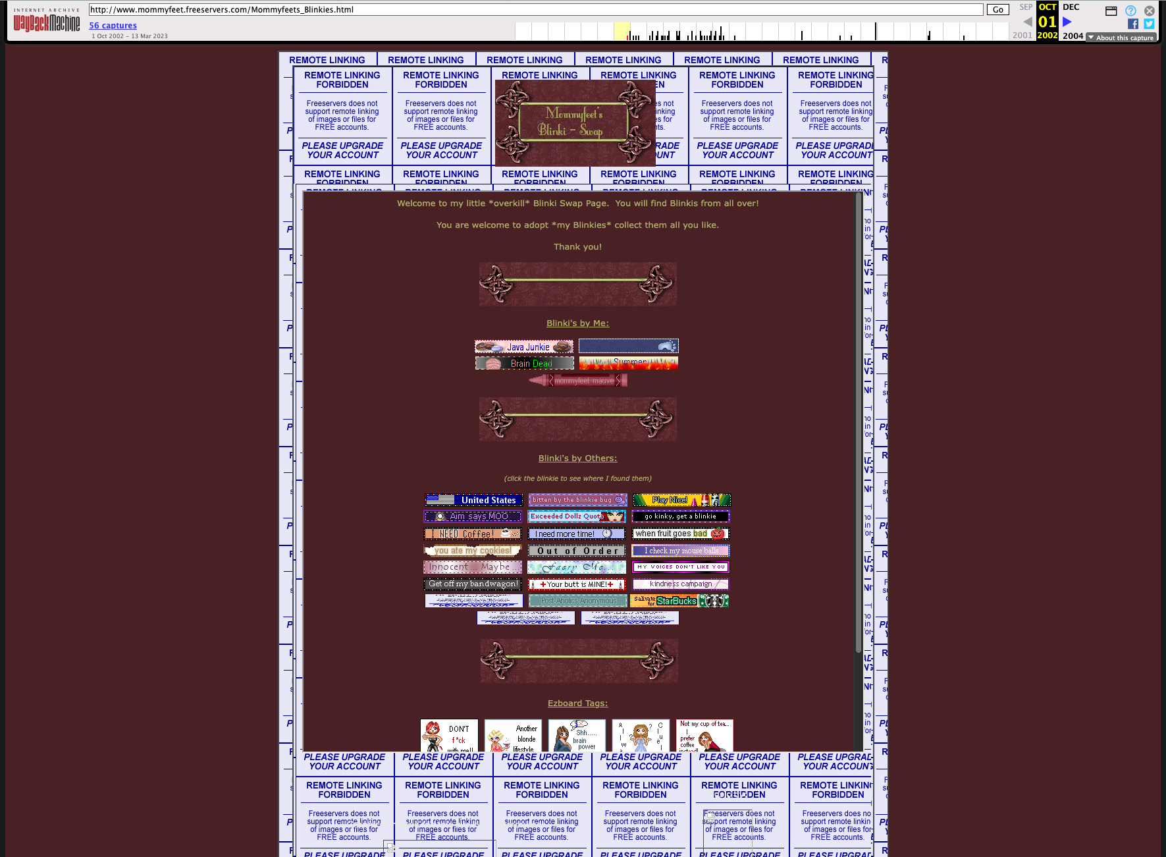Share this capture on Twitter
The width and height of the screenshot is (1166, 857).
coord(1149,24)
